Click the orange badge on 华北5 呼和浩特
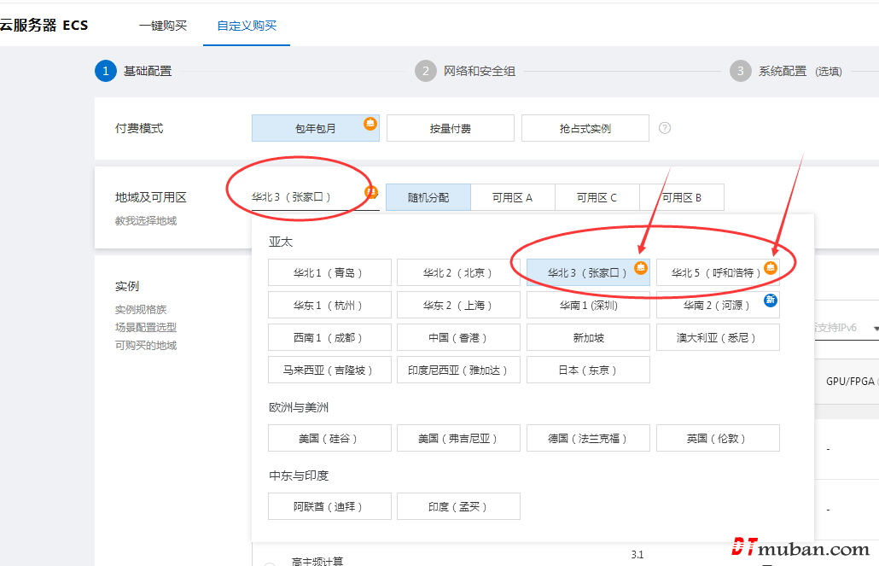The width and height of the screenshot is (879, 566). (771, 267)
